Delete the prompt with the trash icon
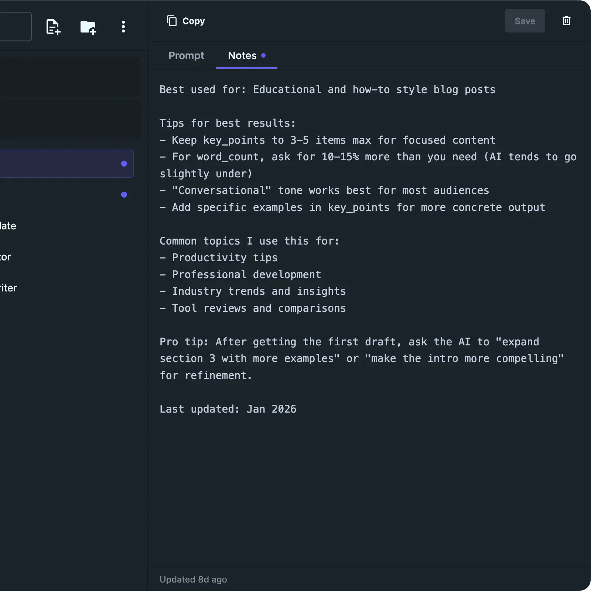This screenshot has width=591, height=591. click(566, 21)
